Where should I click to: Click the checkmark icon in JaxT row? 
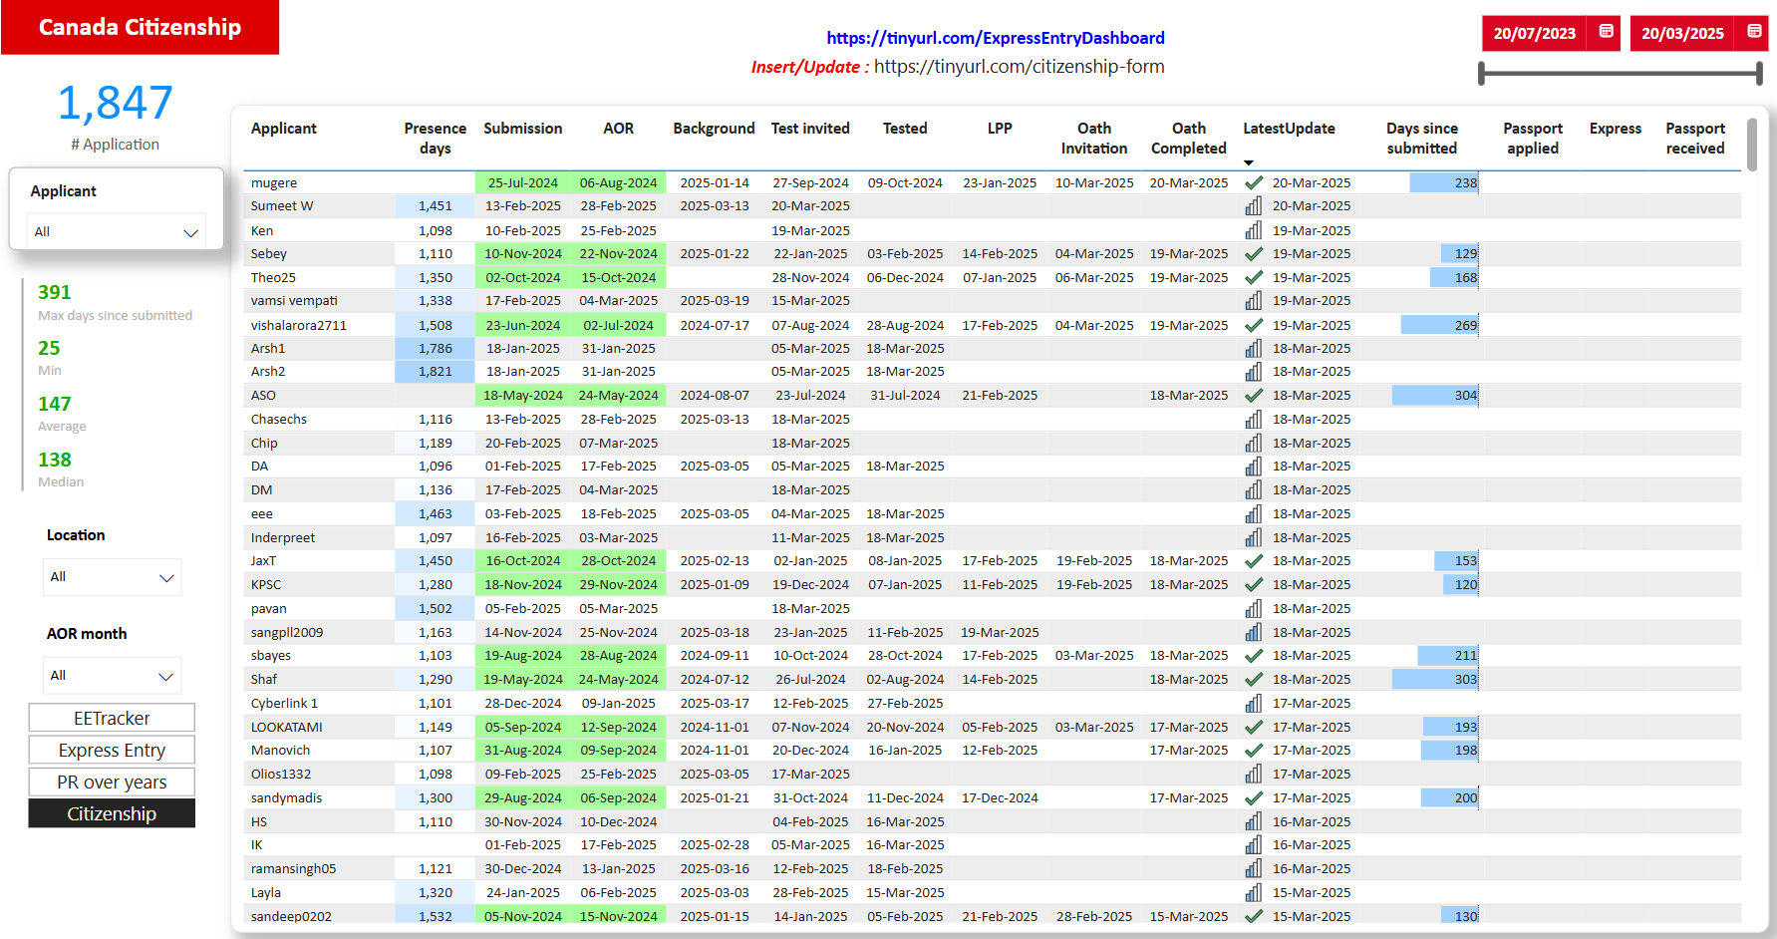pos(1254,560)
